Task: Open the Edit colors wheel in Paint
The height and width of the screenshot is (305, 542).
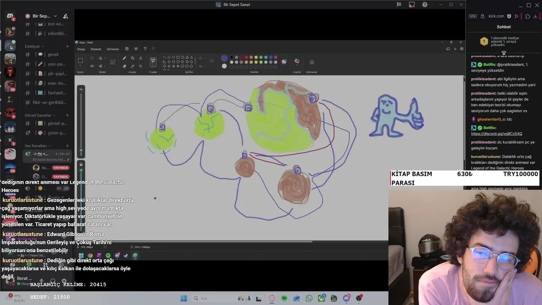Action: pos(284,62)
